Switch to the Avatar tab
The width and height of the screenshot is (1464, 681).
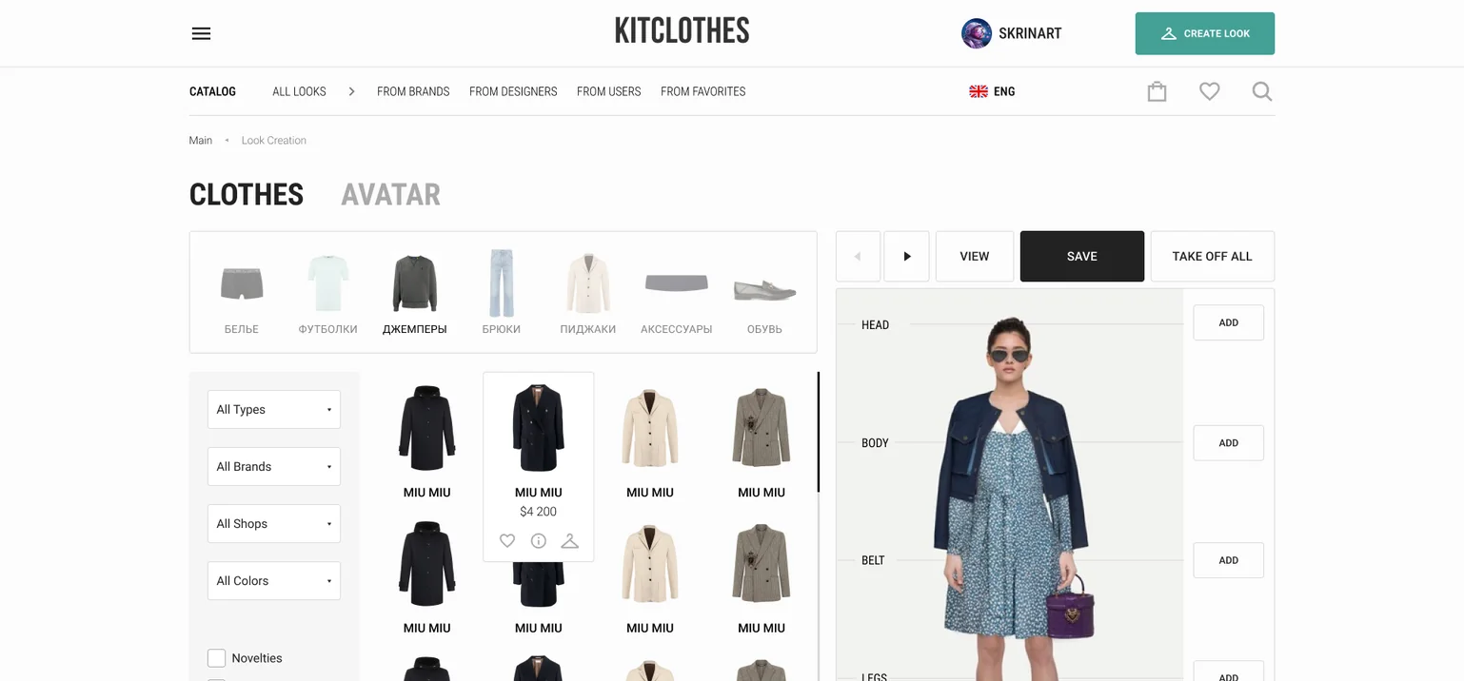[x=390, y=194]
